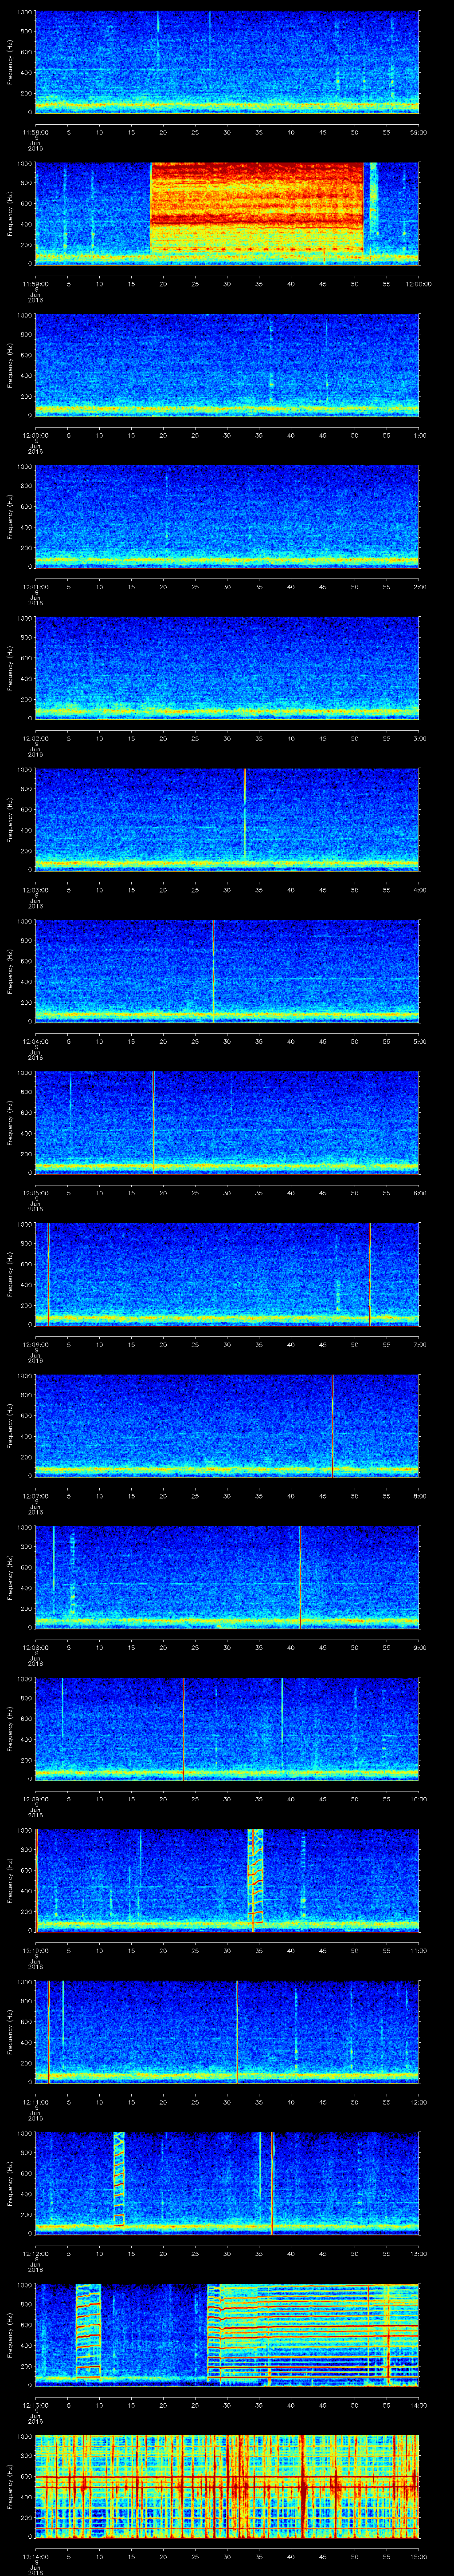Select the '12:03:00' start time label
Screen dimensions: 454x2576
pos(35,890)
